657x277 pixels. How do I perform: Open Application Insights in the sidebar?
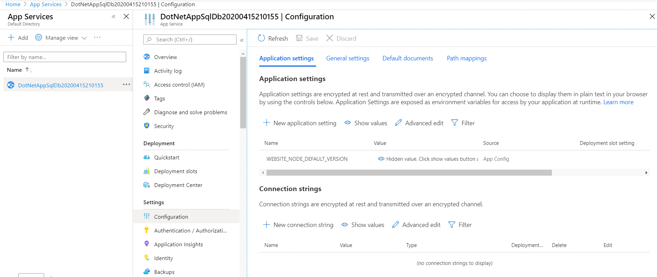click(178, 244)
